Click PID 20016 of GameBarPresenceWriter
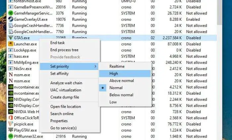The width and height of the screenshot is (232, 140). 61,7
